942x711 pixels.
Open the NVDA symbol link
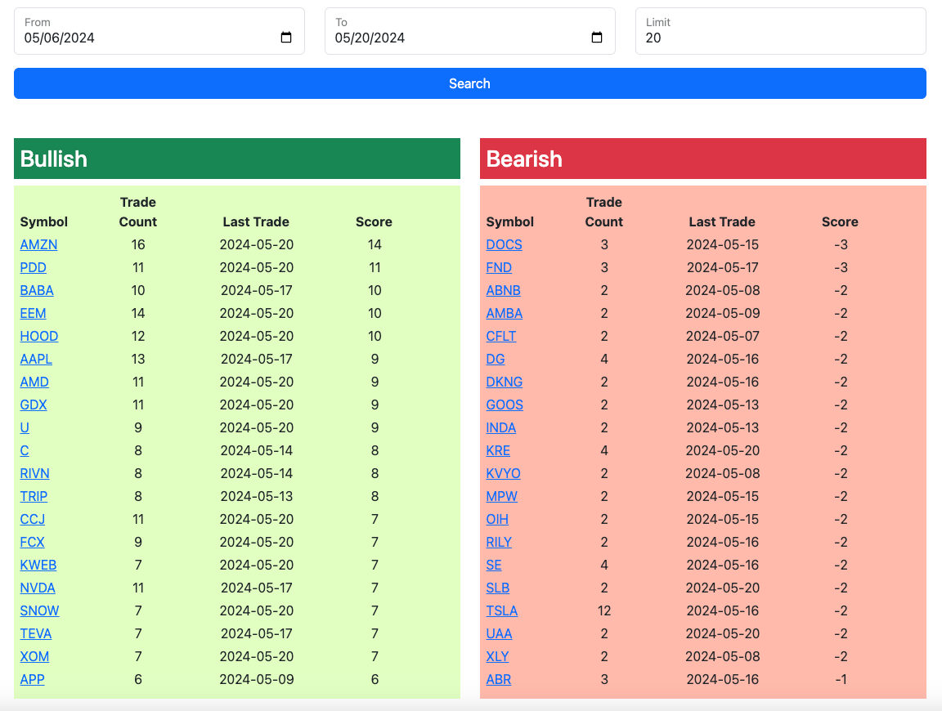38,588
